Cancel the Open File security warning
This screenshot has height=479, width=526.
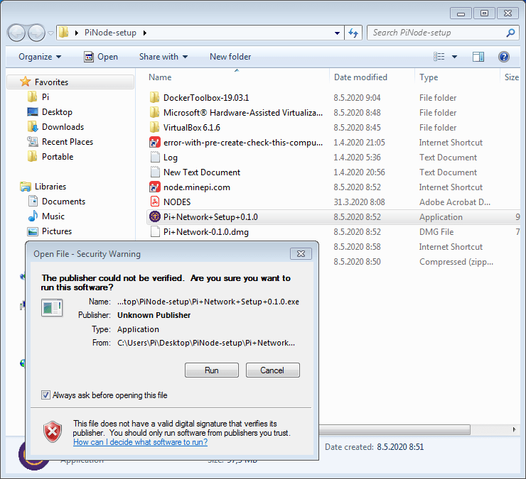point(273,370)
